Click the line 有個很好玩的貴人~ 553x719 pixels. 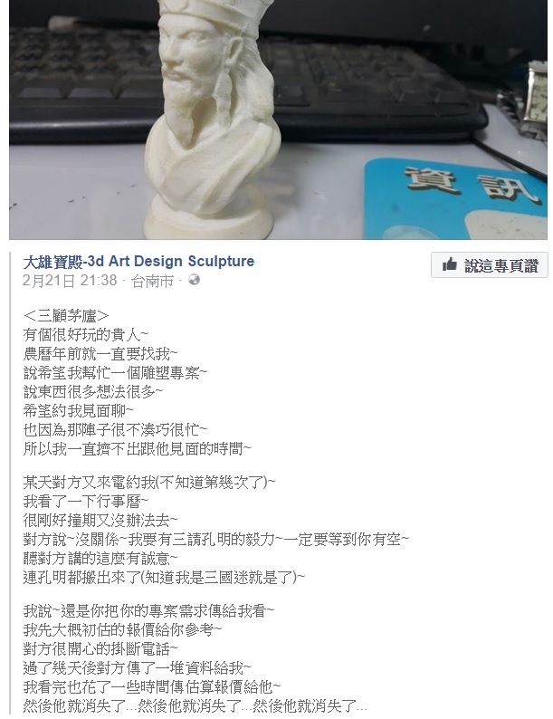click(86, 335)
